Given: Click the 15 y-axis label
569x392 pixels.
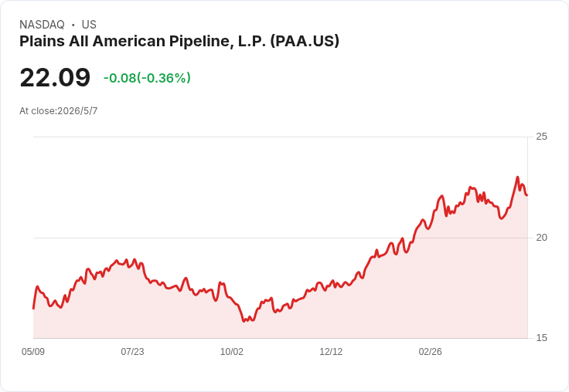Looking at the screenshot, I should click(541, 338).
